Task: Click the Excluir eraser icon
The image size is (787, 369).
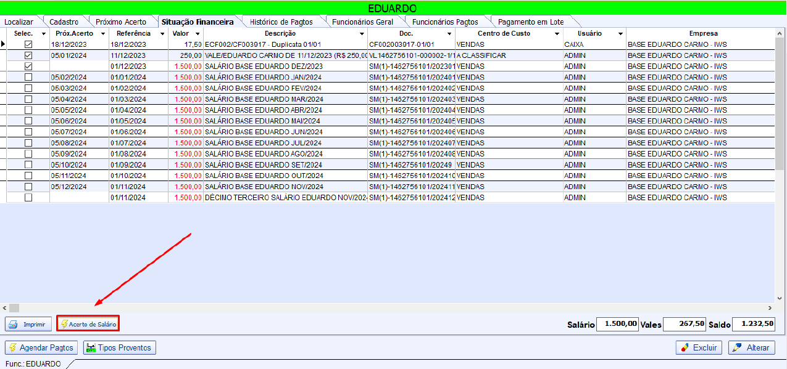Action: (684, 348)
